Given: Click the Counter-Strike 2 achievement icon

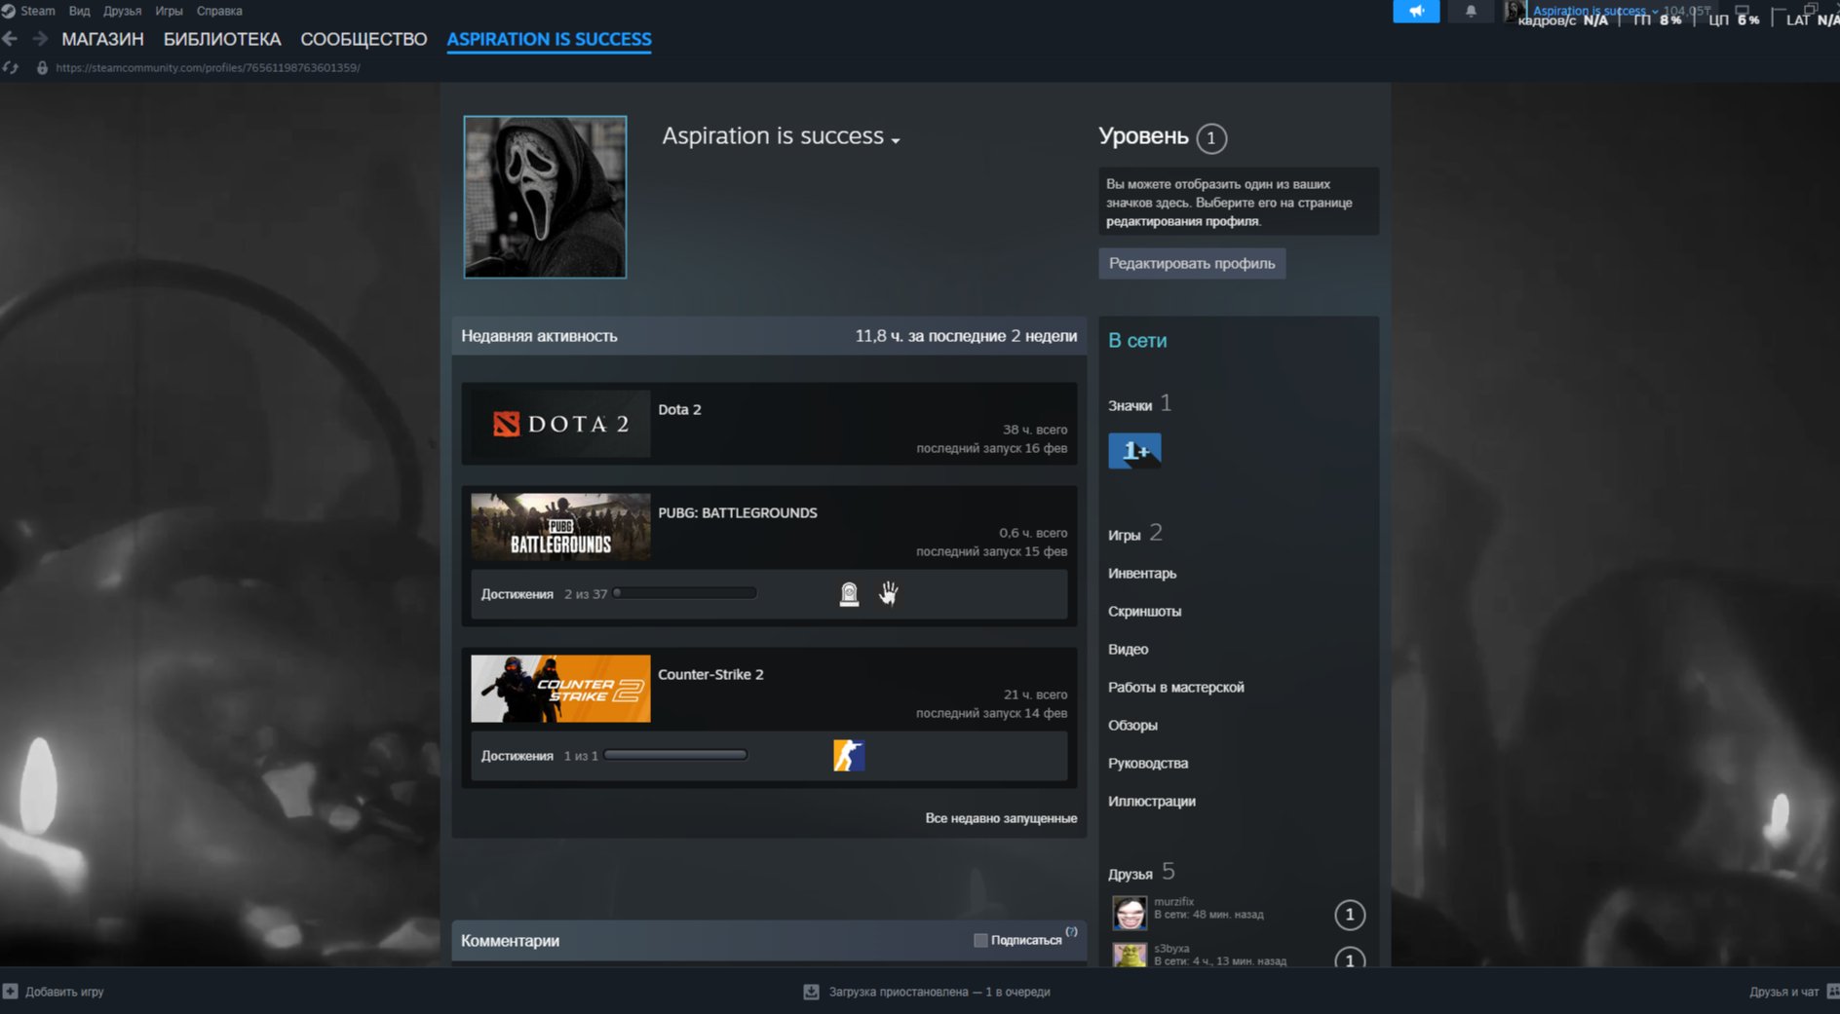Looking at the screenshot, I should 849,756.
